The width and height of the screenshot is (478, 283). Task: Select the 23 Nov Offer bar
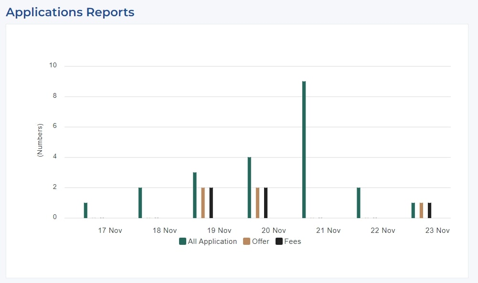click(421, 210)
